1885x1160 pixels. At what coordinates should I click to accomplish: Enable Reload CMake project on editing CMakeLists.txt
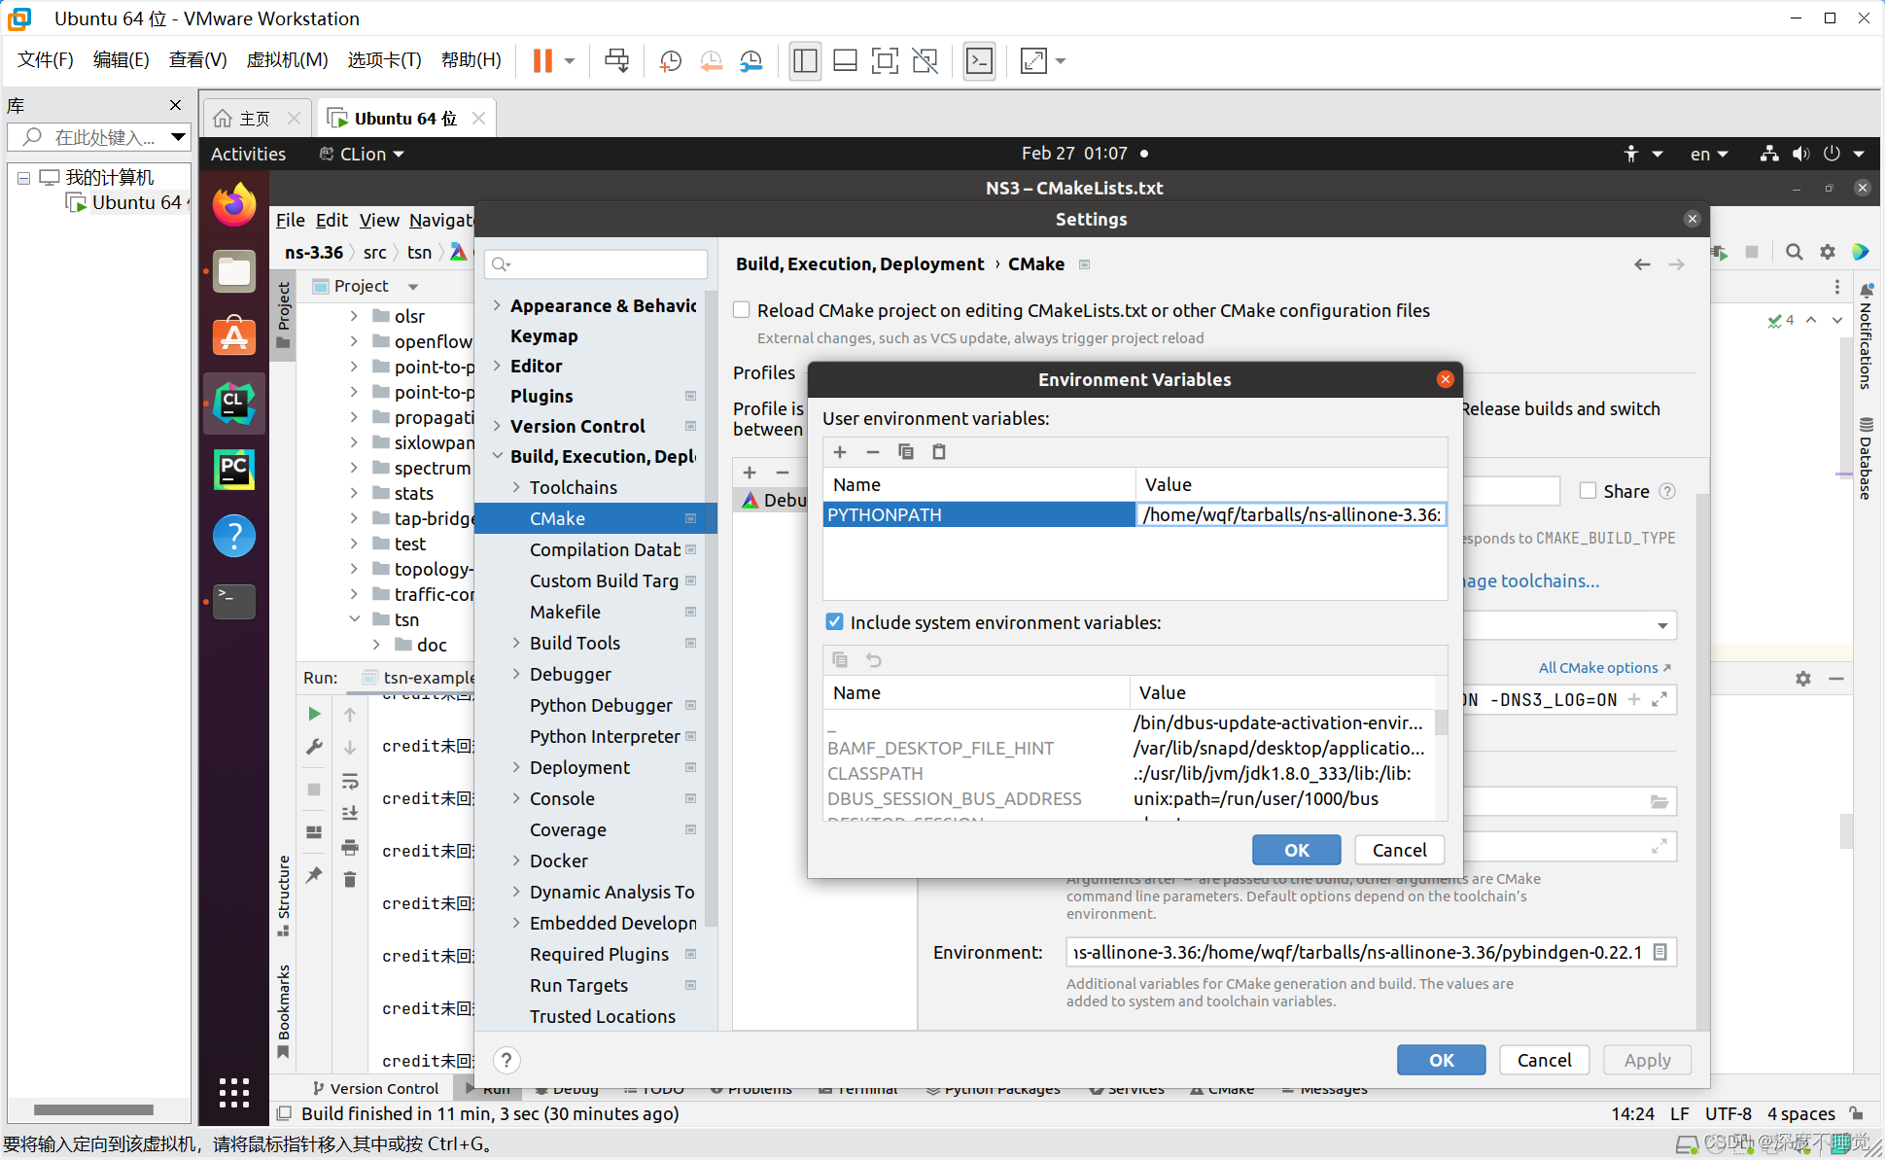741,309
